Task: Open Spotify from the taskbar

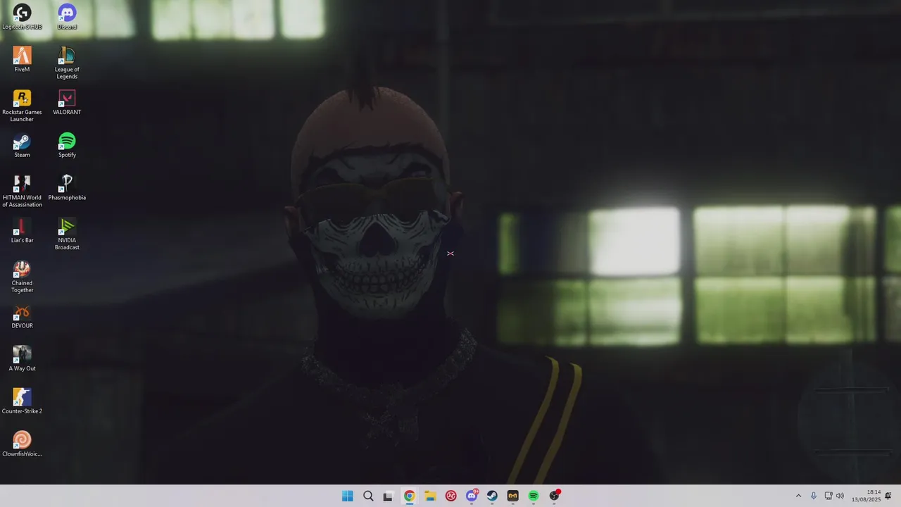Action: [534, 496]
